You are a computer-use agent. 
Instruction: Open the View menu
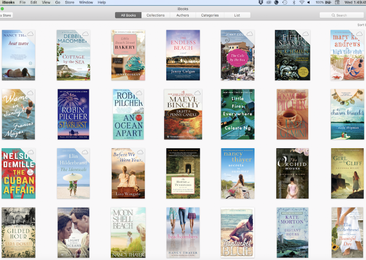pos(46,2)
